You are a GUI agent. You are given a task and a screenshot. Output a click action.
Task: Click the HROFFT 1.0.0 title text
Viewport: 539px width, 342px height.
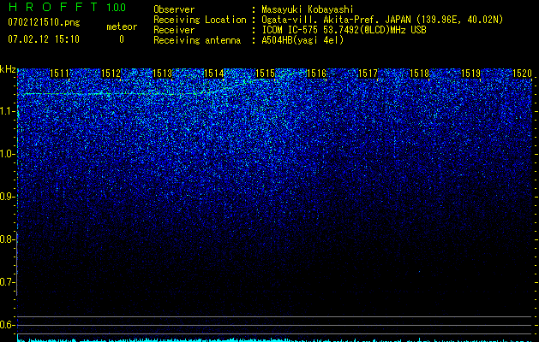point(67,7)
